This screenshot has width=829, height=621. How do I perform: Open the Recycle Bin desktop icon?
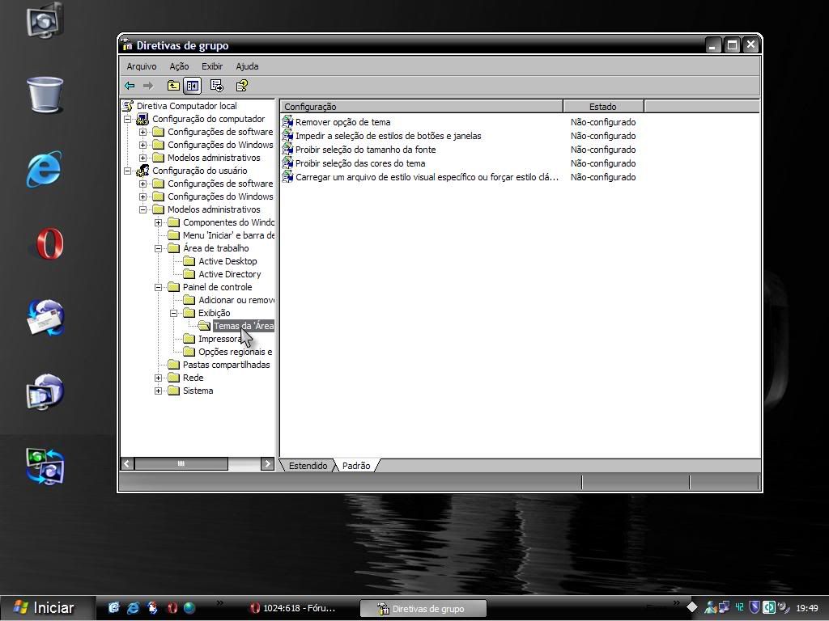[45, 95]
